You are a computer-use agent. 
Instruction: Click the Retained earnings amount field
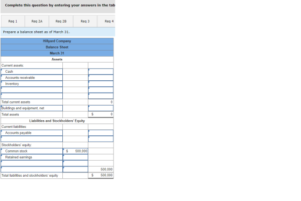pyautogui.click(x=75, y=157)
